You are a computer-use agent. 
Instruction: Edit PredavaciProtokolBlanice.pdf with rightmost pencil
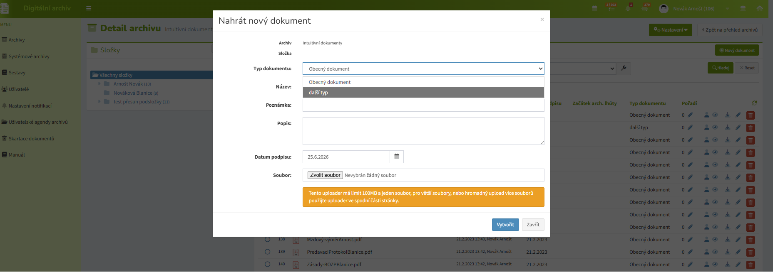click(738, 252)
